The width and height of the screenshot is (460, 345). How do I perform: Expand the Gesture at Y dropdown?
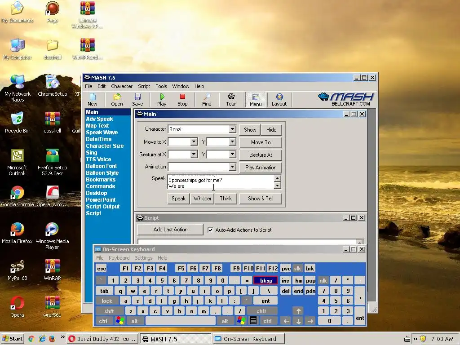point(232,155)
